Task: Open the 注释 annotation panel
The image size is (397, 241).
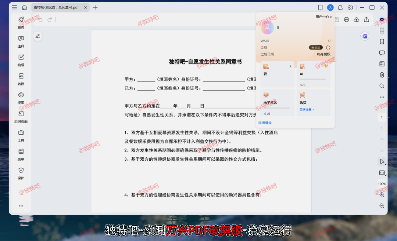Action: pyautogui.click(x=21, y=42)
